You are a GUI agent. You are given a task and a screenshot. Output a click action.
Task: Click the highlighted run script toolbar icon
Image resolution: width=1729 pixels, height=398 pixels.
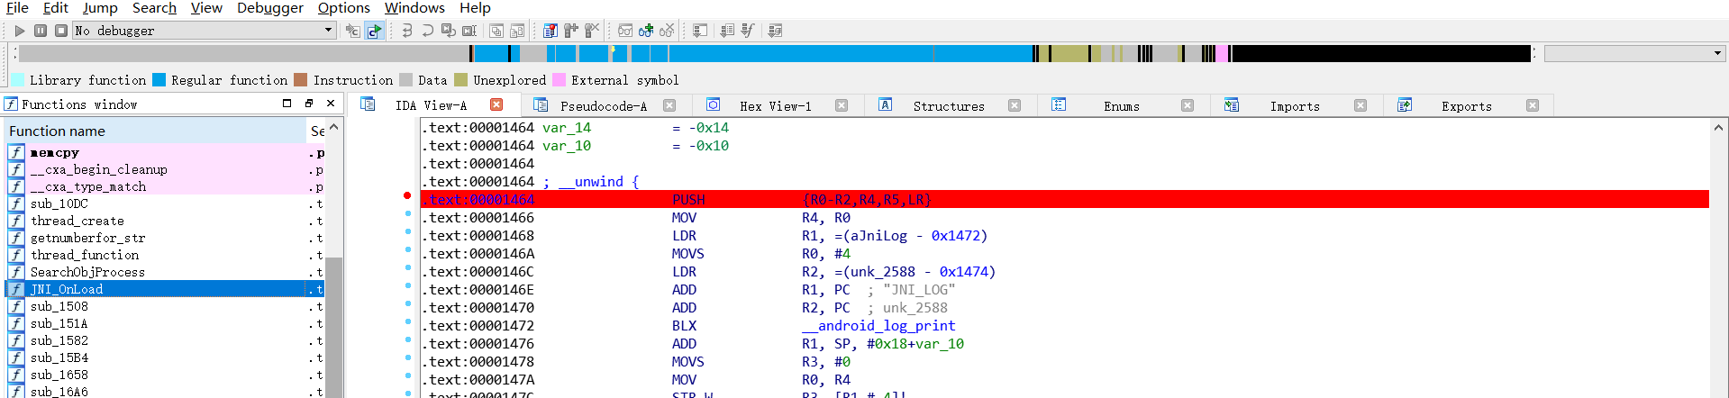click(374, 31)
